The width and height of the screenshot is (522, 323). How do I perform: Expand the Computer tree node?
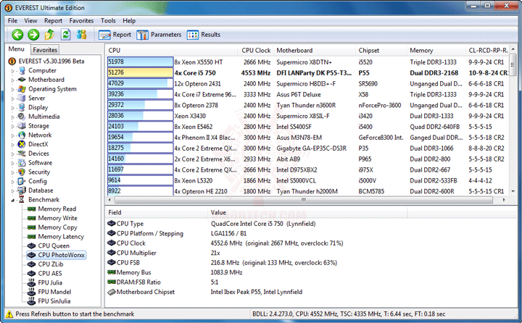click(x=13, y=71)
